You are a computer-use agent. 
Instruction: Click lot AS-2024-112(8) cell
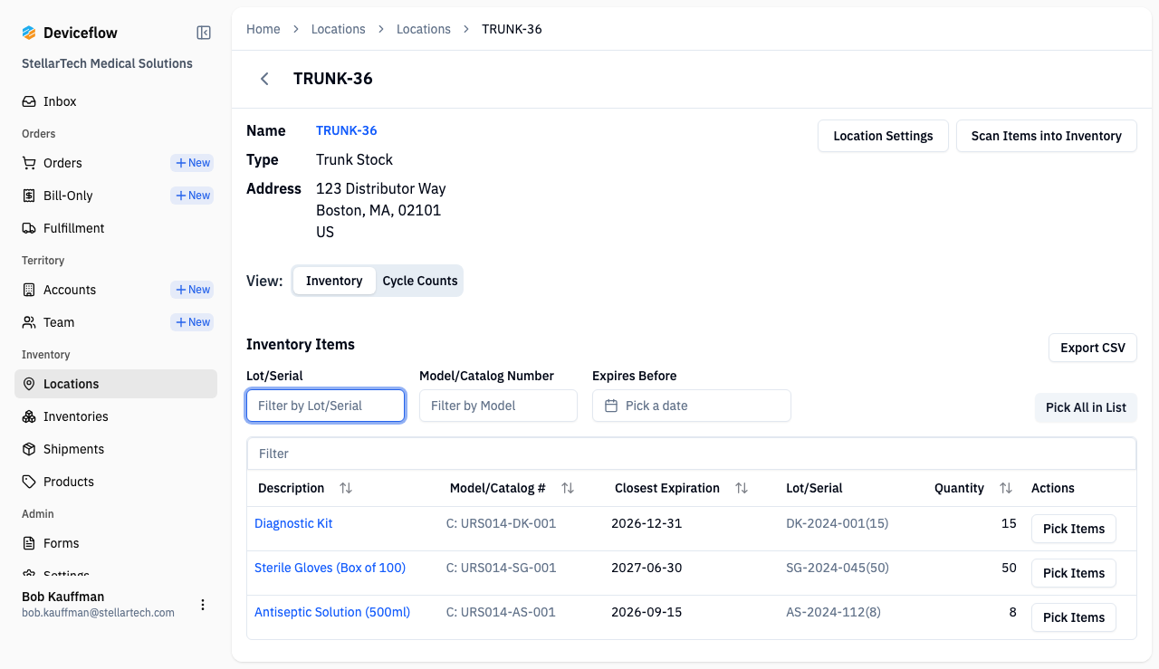[x=833, y=612]
